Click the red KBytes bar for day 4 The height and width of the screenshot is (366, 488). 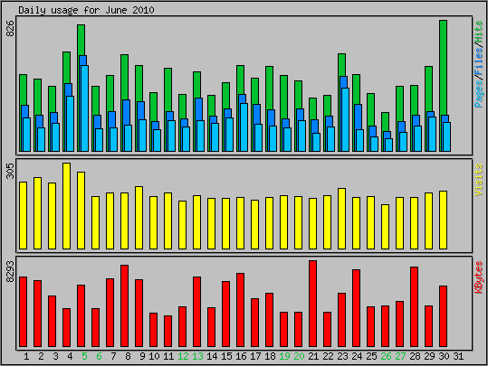coord(66,327)
